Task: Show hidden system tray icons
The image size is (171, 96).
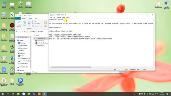Action: [x=132, y=94]
